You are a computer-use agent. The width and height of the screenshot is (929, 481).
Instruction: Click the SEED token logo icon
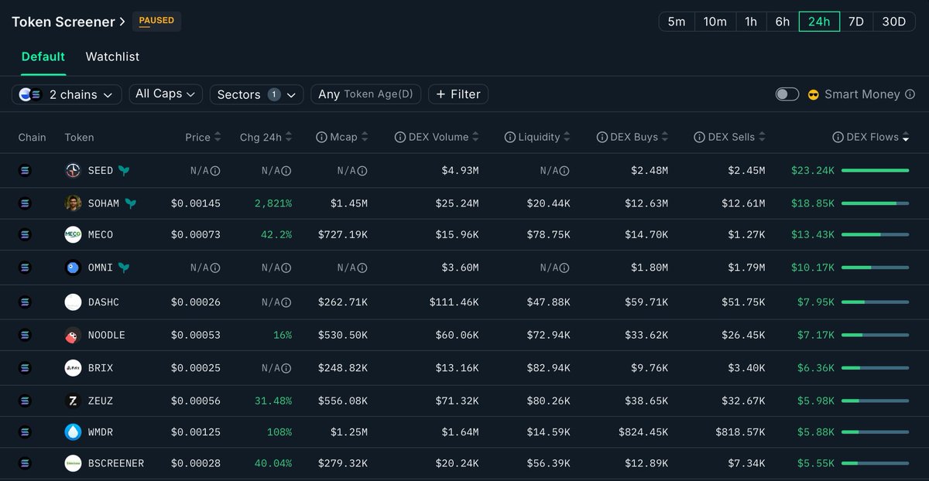click(73, 171)
